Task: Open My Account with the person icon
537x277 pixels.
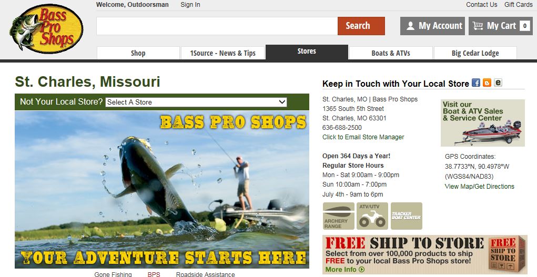Action: click(x=432, y=26)
